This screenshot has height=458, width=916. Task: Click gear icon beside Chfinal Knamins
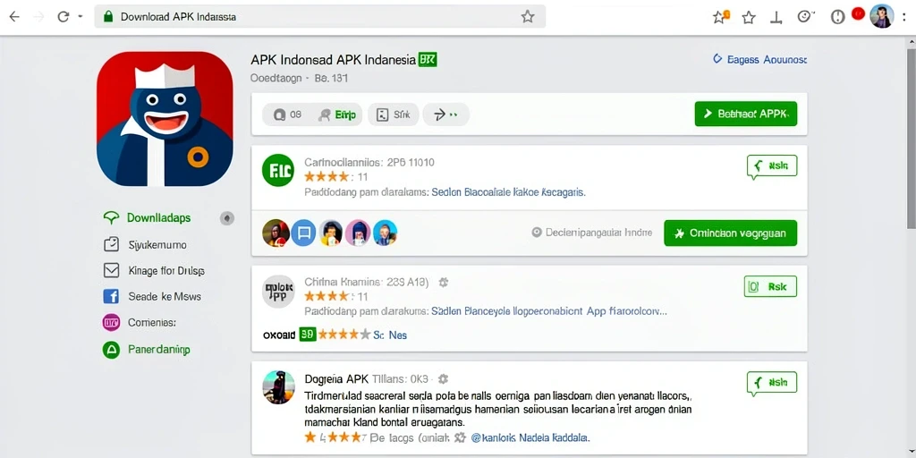tap(444, 282)
